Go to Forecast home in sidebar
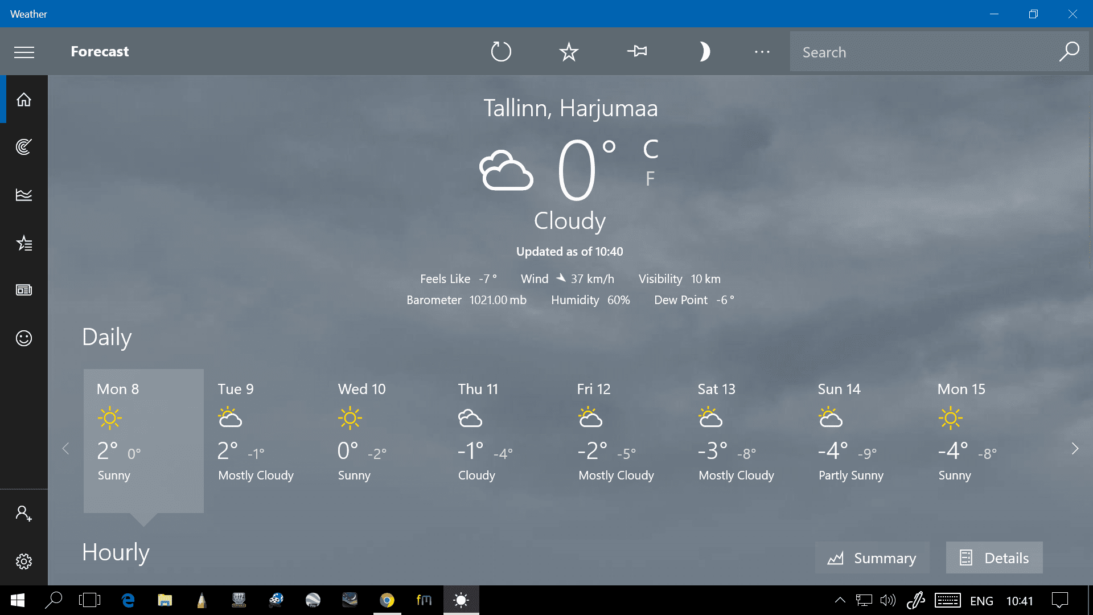 [24, 100]
